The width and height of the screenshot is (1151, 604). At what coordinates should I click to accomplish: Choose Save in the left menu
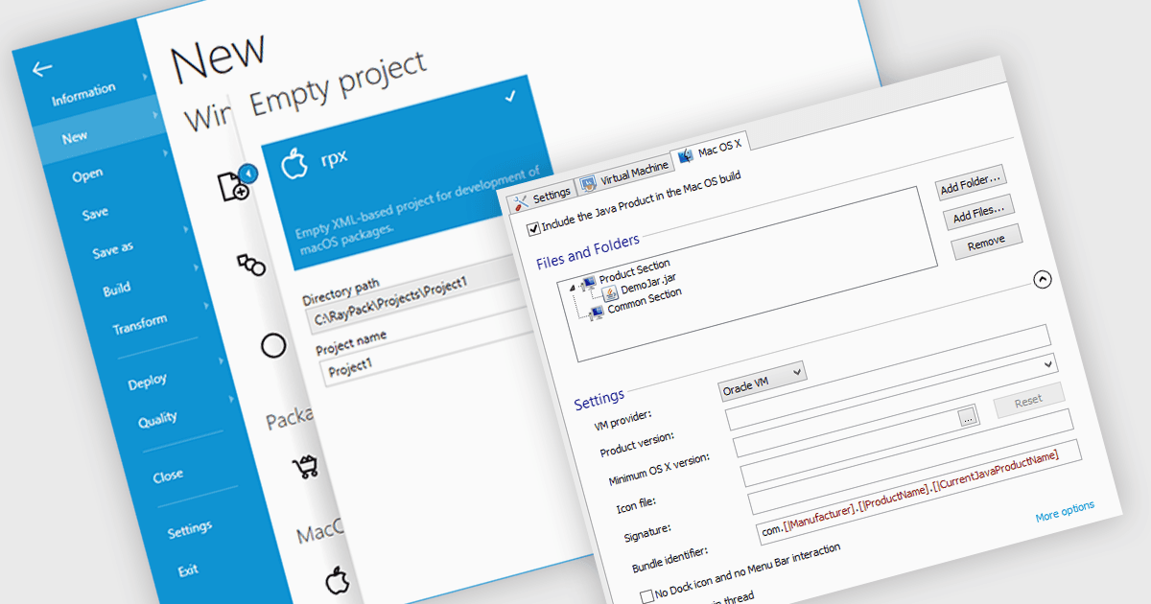click(95, 213)
